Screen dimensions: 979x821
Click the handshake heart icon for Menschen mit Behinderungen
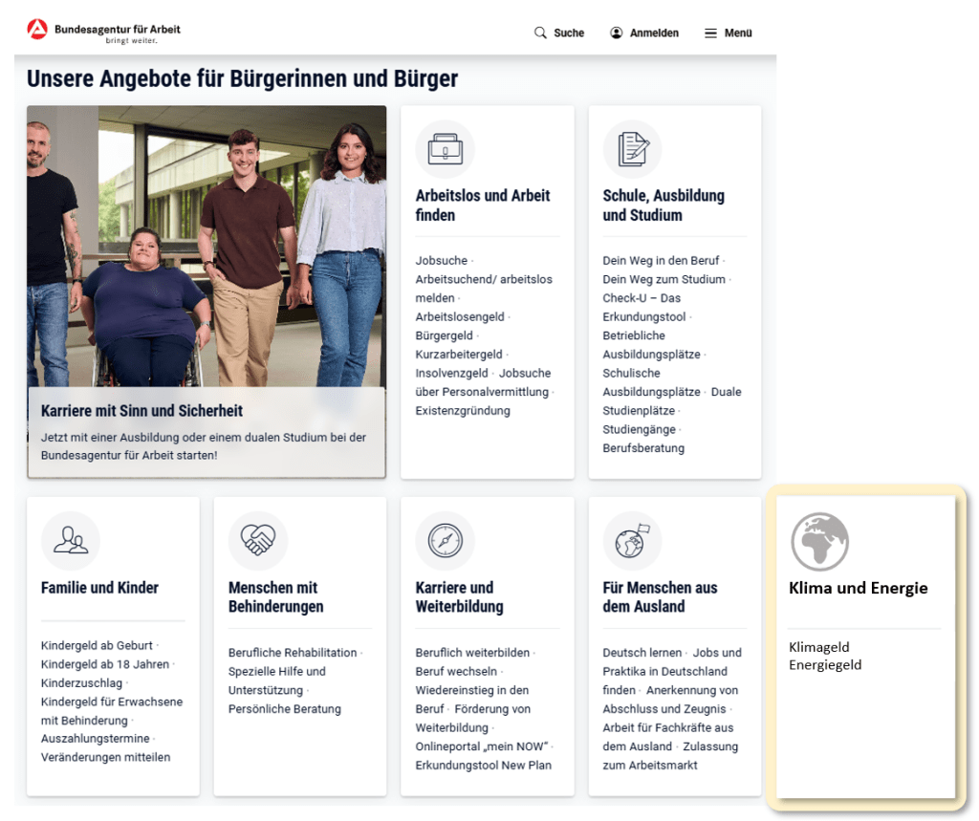[257, 541]
